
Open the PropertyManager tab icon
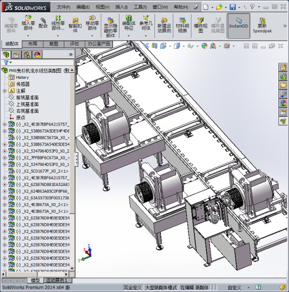16,55
